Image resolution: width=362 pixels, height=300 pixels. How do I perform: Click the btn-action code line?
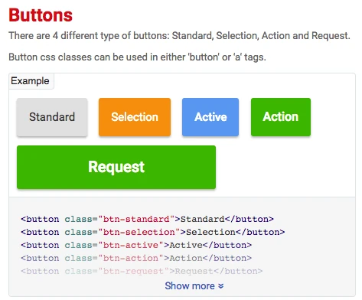pos(136,258)
